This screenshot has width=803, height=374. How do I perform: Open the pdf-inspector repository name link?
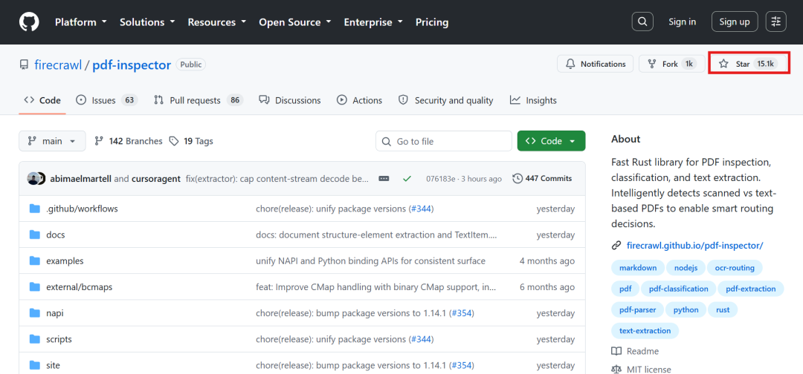click(x=132, y=65)
